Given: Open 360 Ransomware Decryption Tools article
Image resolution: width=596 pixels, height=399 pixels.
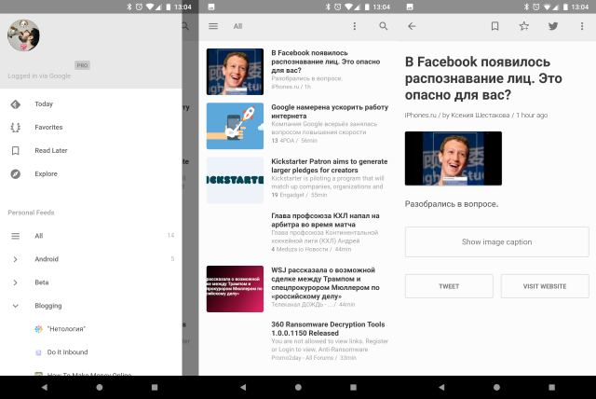Looking at the screenshot, I should click(x=298, y=341).
